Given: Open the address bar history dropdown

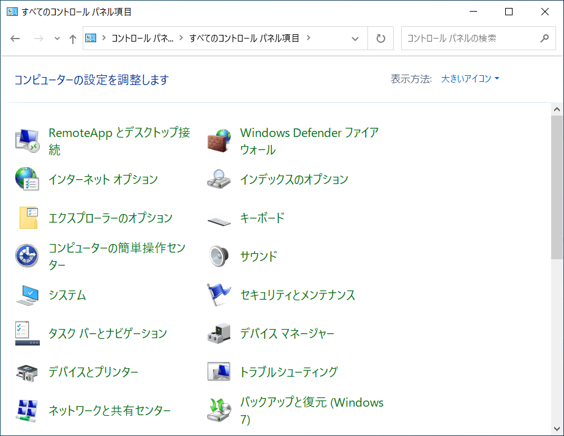Looking at the screenshot, I should [355, 39].
